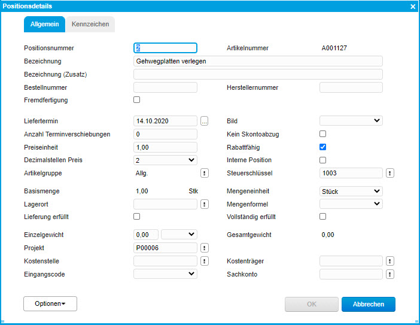Open the Optionen menu button
Screen dimensions: 420x325
click(x=50, y=304)
